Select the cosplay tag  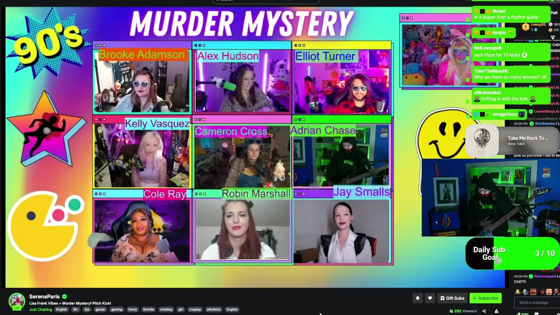click(x=195, y=309)
